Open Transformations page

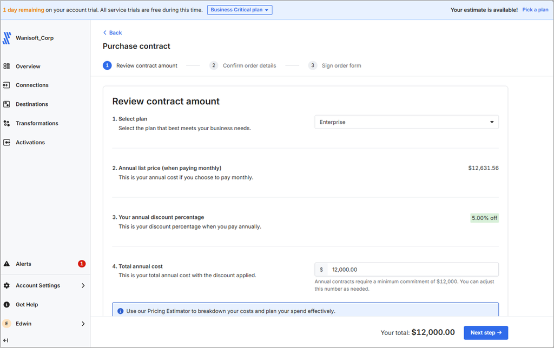click(x=37, y=123)
